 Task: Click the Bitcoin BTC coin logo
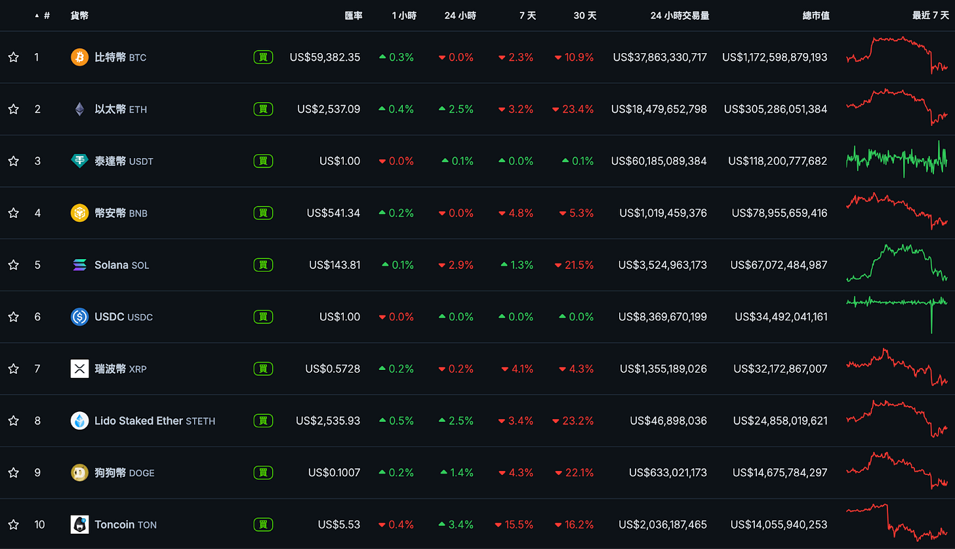coord(79,57)
